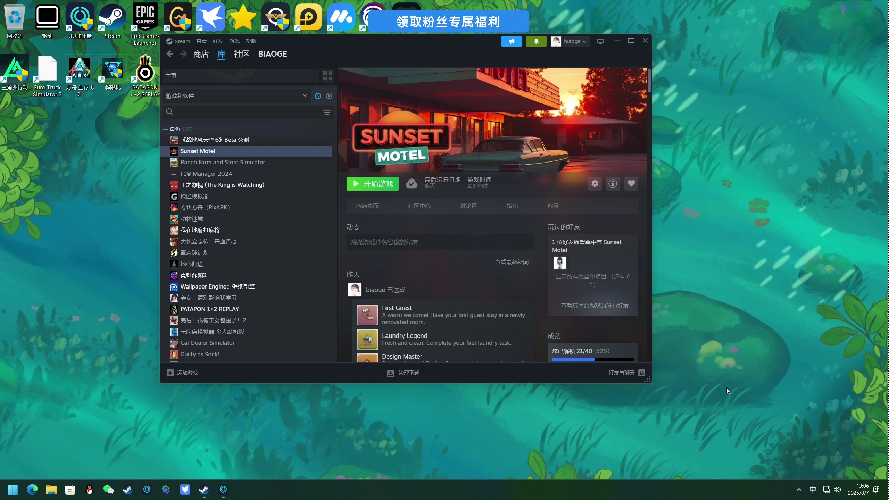This screenshot has height=500, width=889.
Task: Open the 讨论区 link
Action: [468, 206]
